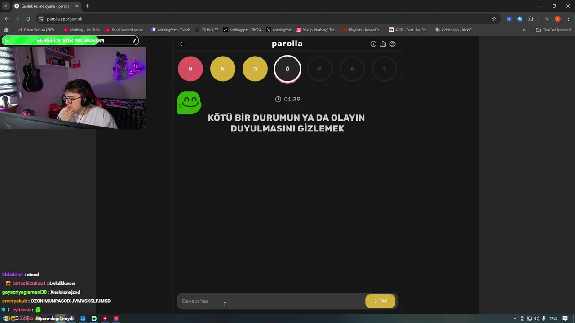Image resolution: width=575 pixels, height=323 pixels.
Task: Open the microphone icon in system tray
Action: pyautogui.click(x=544, y=319)
